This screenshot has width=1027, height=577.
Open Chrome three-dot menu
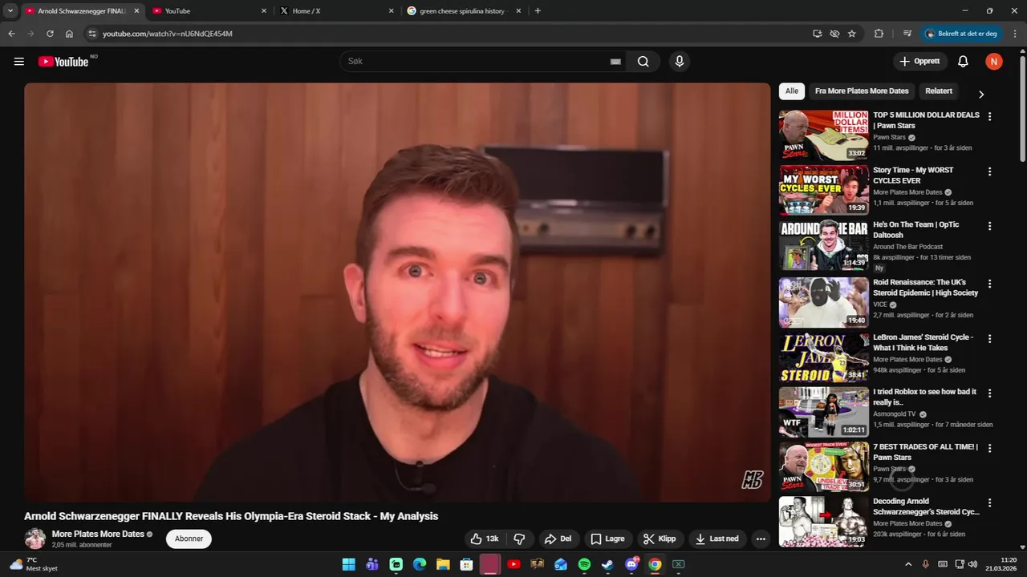(x=1015, y=34)
